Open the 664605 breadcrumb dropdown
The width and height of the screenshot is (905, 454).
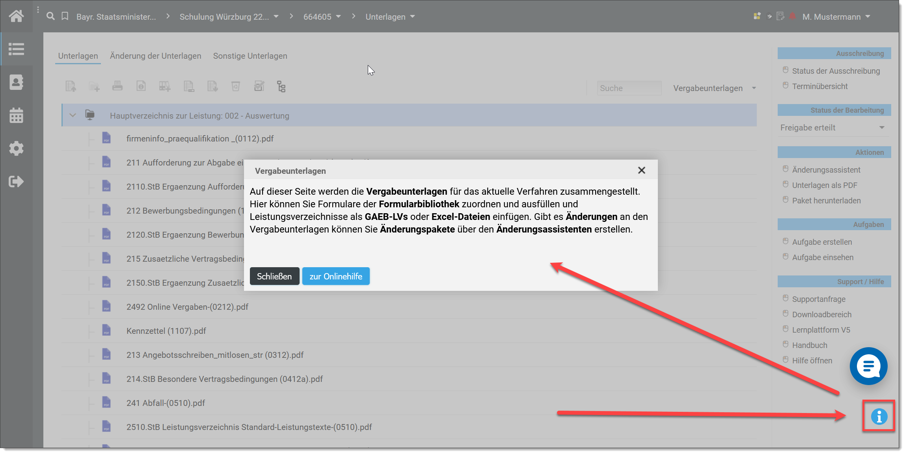[x=338, y=17]
